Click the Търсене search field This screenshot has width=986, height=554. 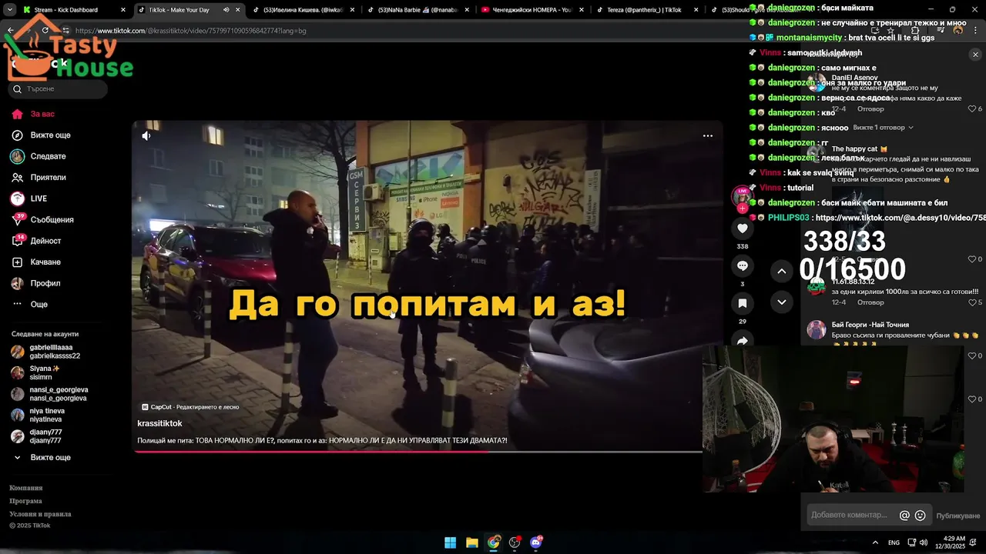coord(59,89)
